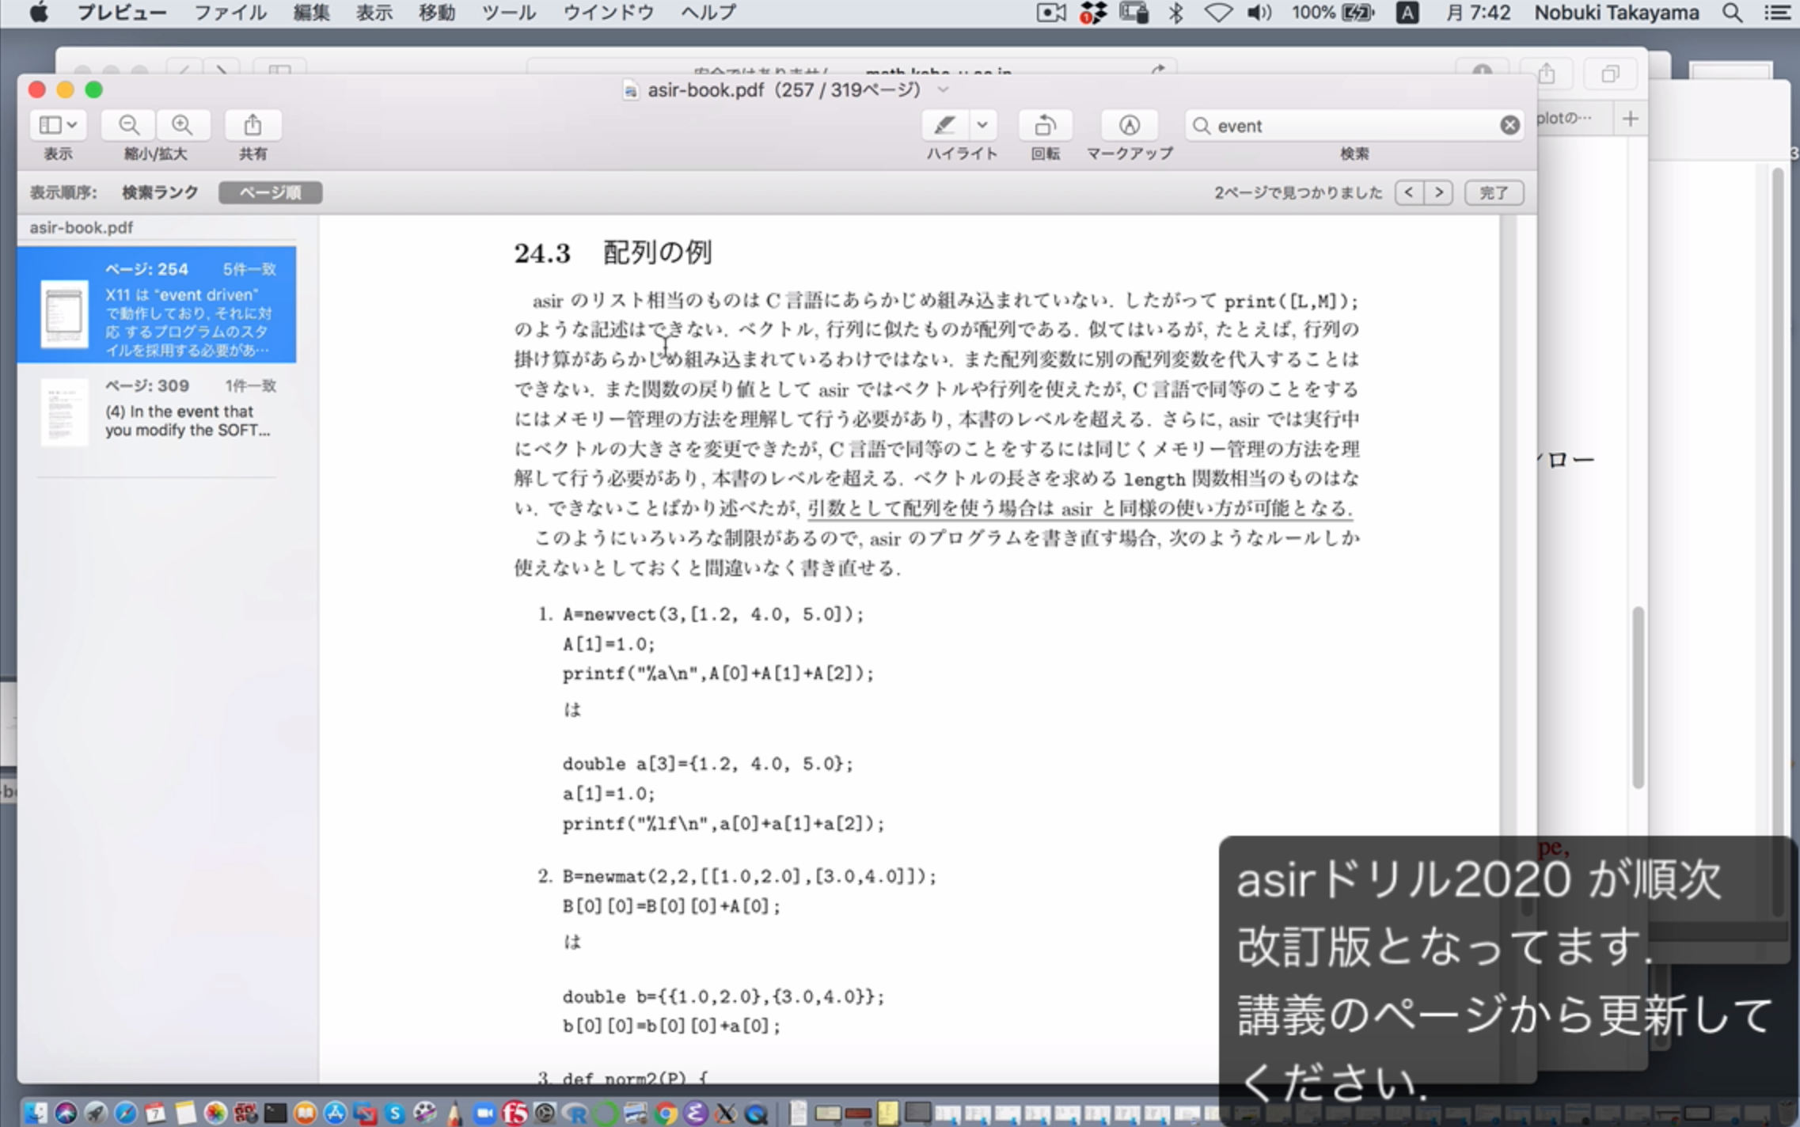Open highlight color dropdown arrow
1800x1127 pixels.
(x=982, y=125)
